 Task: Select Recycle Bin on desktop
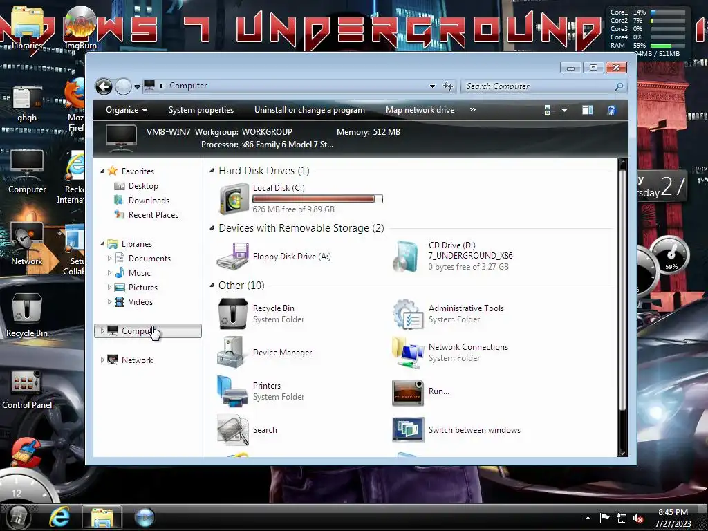click(x=27, y=315)
